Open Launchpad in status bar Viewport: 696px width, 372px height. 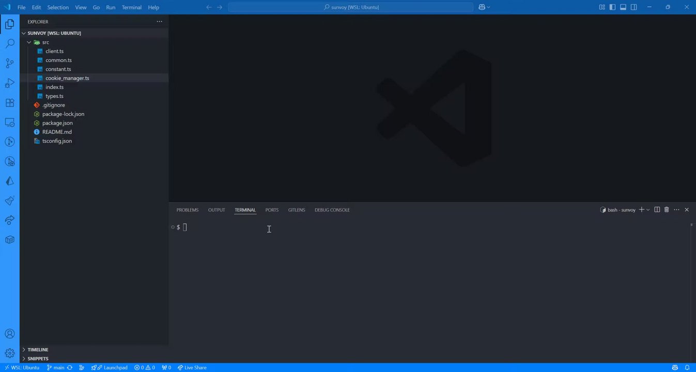click(x=110, y=367)
